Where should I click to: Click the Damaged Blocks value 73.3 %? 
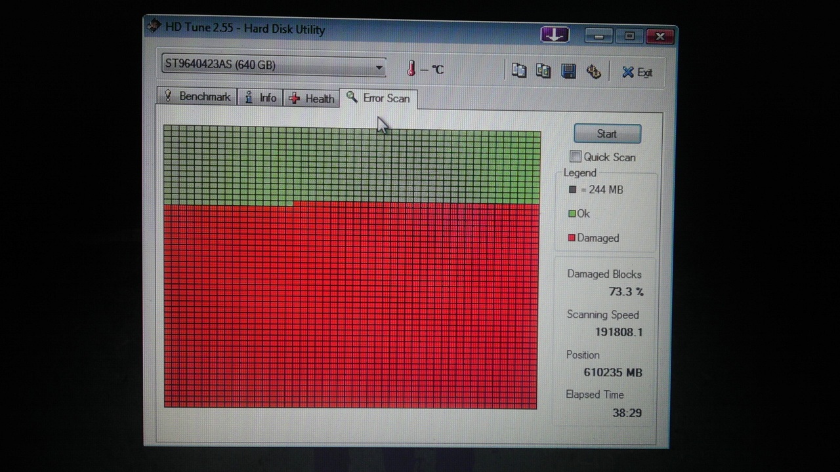(x=626, y=291)
